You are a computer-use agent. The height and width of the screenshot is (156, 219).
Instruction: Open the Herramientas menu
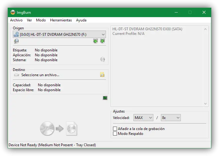61,20
